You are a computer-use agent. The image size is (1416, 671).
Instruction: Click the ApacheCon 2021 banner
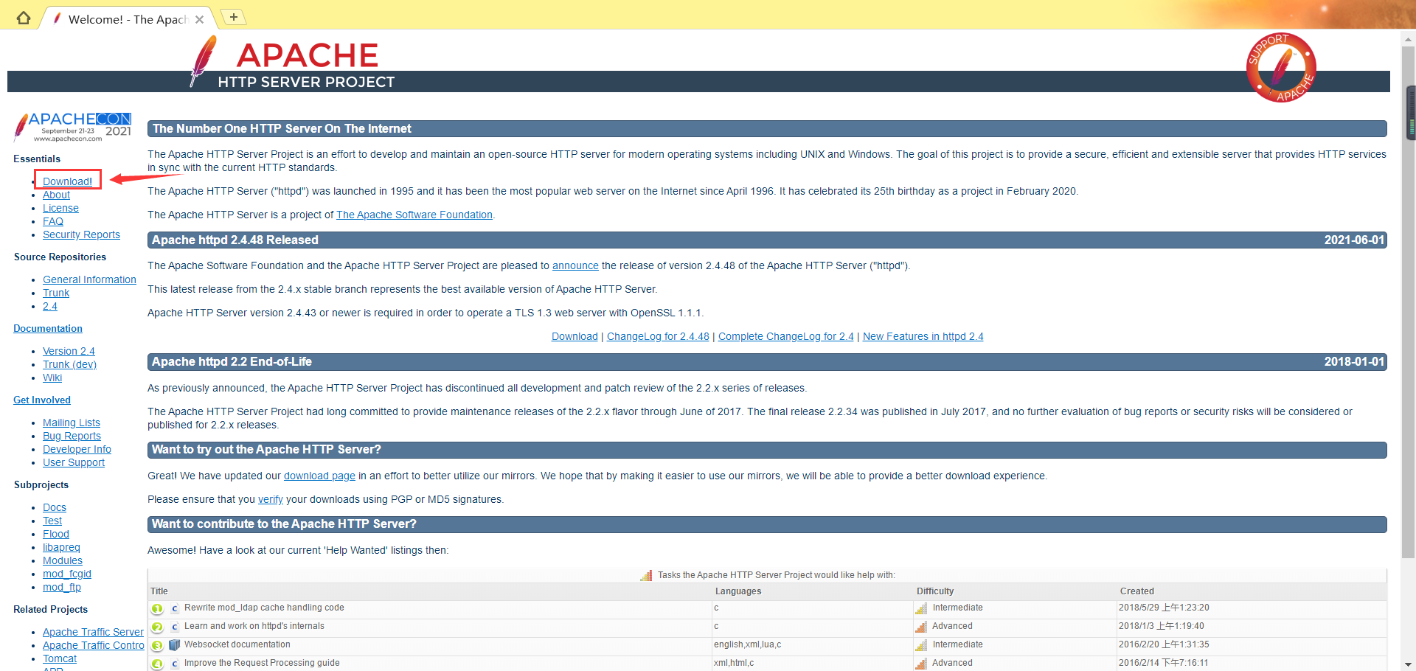[x=72, y=127]
